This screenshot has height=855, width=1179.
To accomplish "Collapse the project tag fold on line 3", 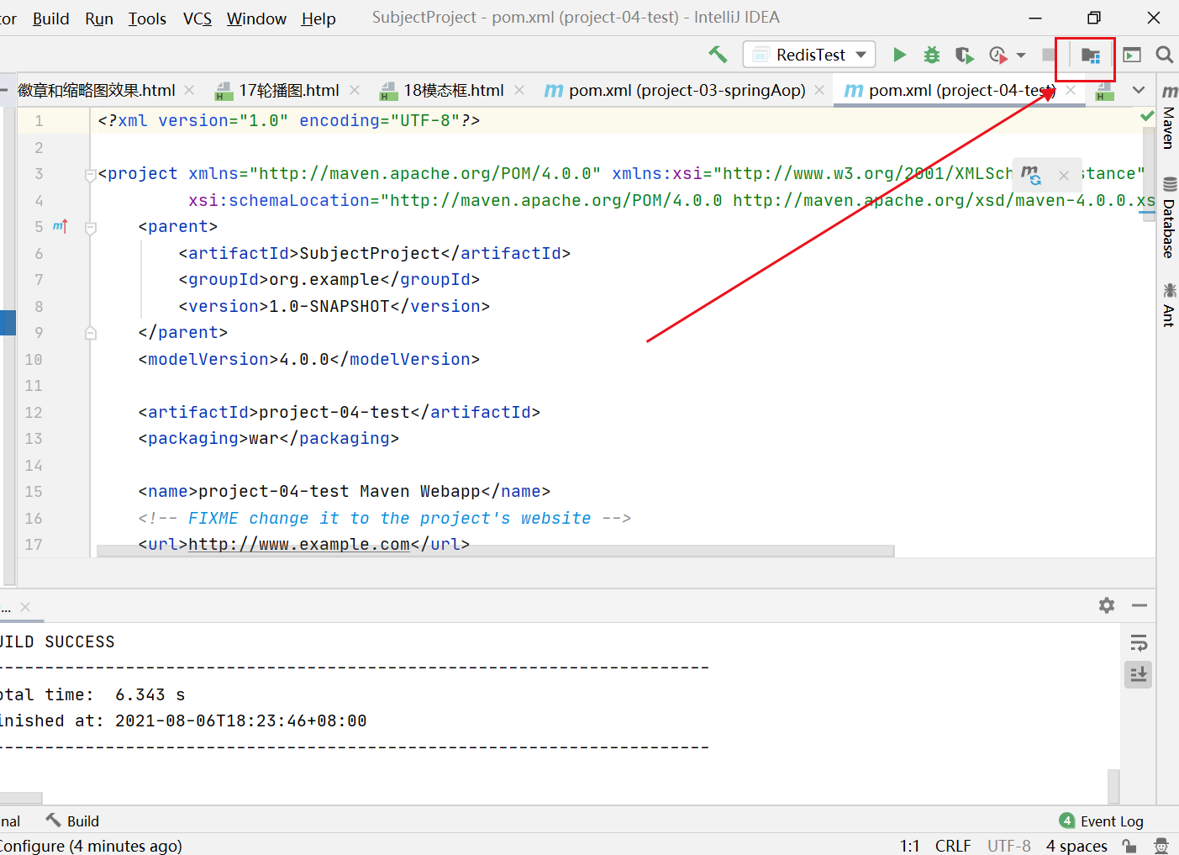I will (x=90, y=175).
